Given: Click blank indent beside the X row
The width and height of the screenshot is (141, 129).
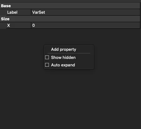Looking at the screenshot, I should click(x=3, y=25).
